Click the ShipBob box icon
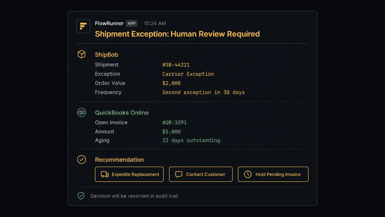The image size is (385, 217). [81, 54]
